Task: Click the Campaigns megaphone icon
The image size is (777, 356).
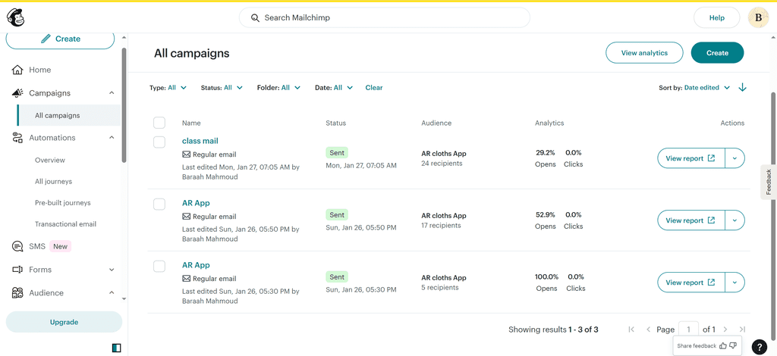Action: [x=17, y=93]
